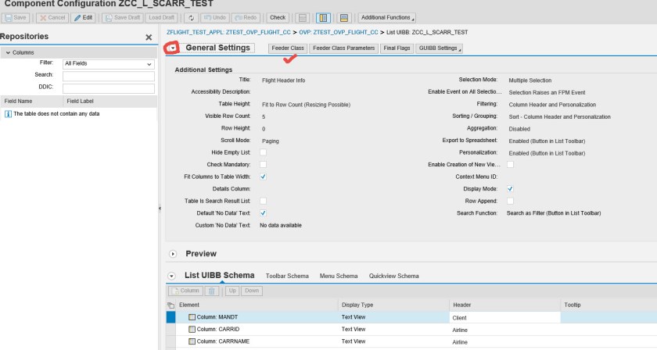Collapse the General Settings section
The height and width of the screenshot is (350, 657).
point(173,48)
